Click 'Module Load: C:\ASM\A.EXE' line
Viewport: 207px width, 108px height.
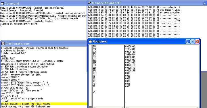pyautogui.click(x=32, y=8)
